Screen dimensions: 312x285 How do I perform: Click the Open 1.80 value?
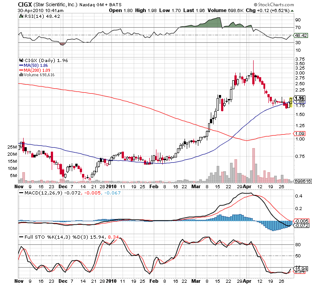(x=121, y=10)
